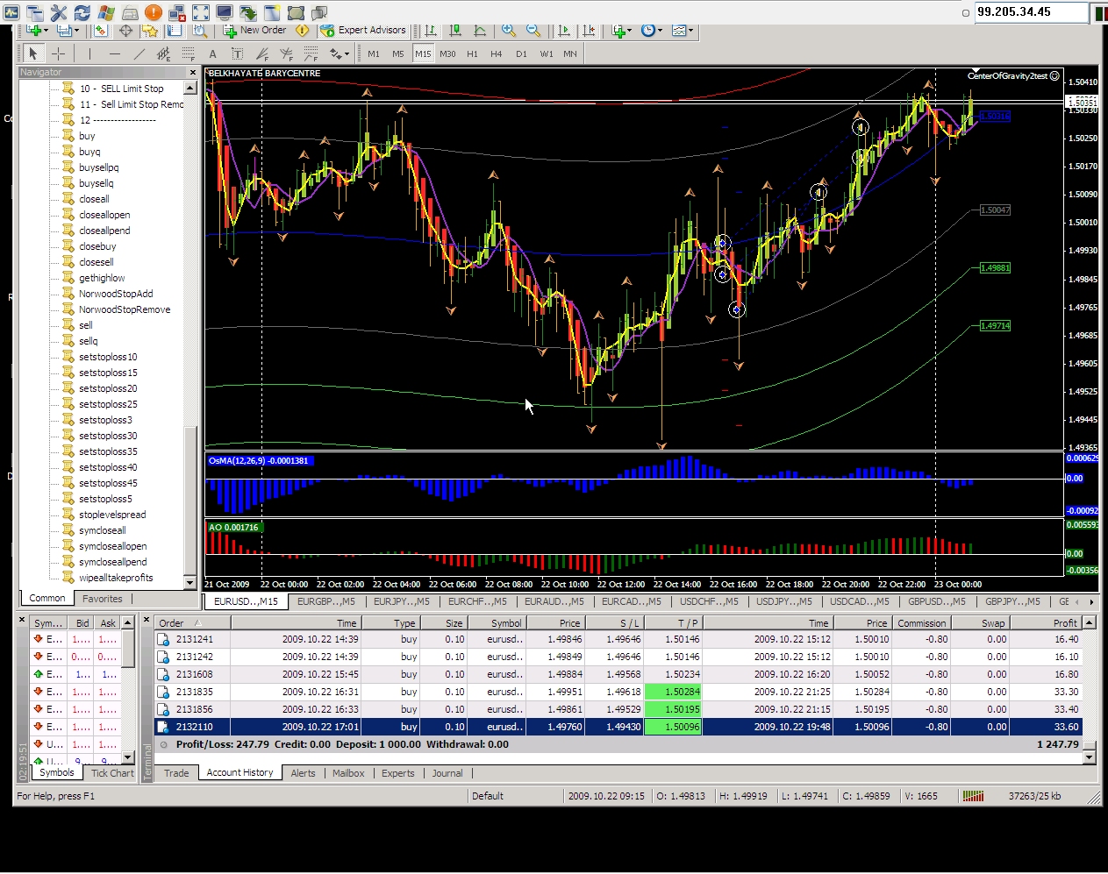
Task: Switch chart to candlestick mode
Action: [x=455, y=31]
